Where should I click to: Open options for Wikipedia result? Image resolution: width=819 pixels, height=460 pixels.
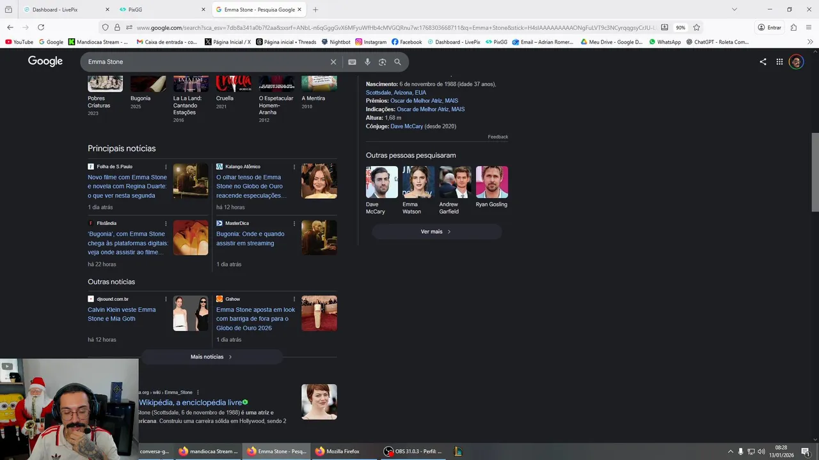click(x=198, y=392)
